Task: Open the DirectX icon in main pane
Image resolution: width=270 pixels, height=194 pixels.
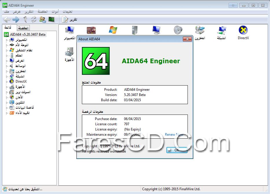Action: (243, 33)
